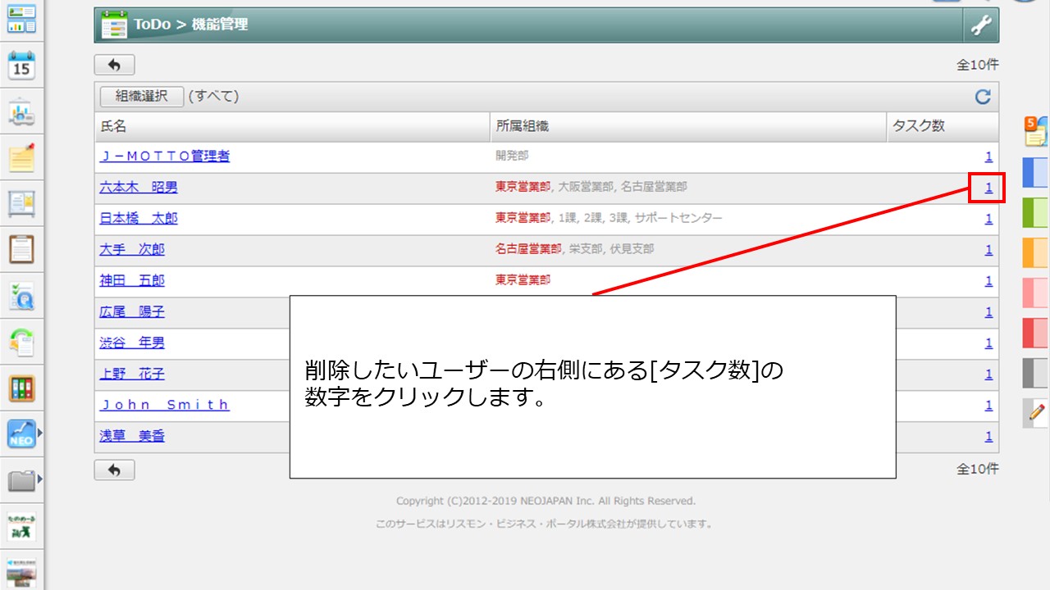Open user link John Smith
Screen dimensions: 1050x590
pos(164,405)
